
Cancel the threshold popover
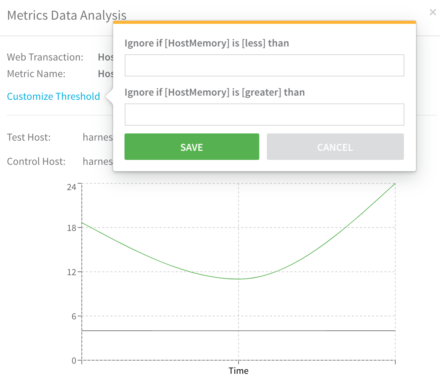[x=335, y=147]
